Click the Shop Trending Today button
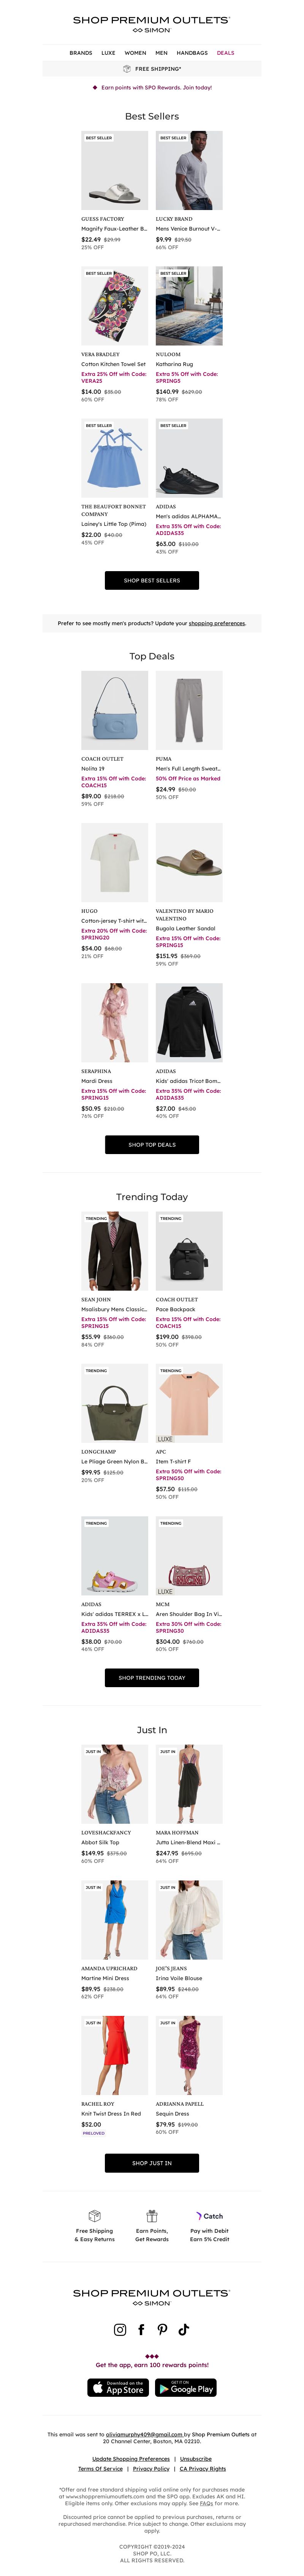 152,1677
